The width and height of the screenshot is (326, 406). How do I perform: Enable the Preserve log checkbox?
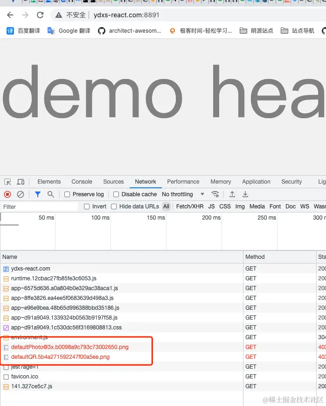point(67,194)
